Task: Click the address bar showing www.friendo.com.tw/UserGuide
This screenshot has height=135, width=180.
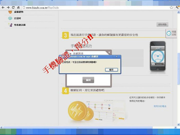Action: tap(96, 8)
